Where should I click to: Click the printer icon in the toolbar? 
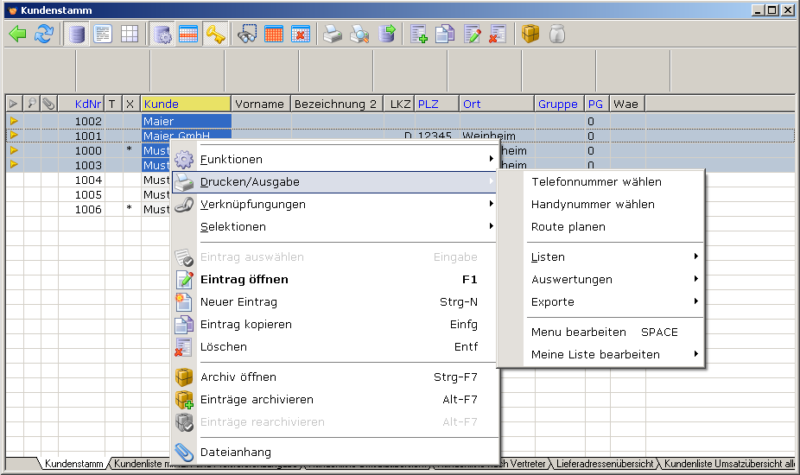(333, 34)
